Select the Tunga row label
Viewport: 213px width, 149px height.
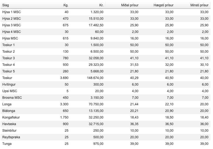[7, 144]
